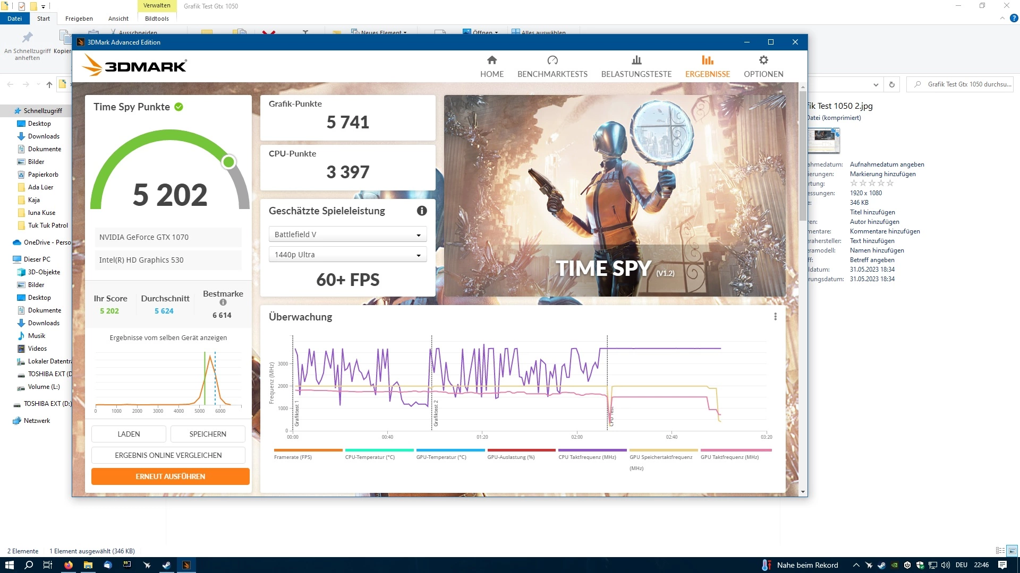The image size is (1020, 573).
Task: Open Explorer help question mark icon
Action: (1014, 18)
